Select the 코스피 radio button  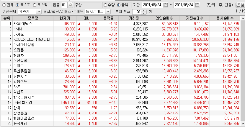18,5
